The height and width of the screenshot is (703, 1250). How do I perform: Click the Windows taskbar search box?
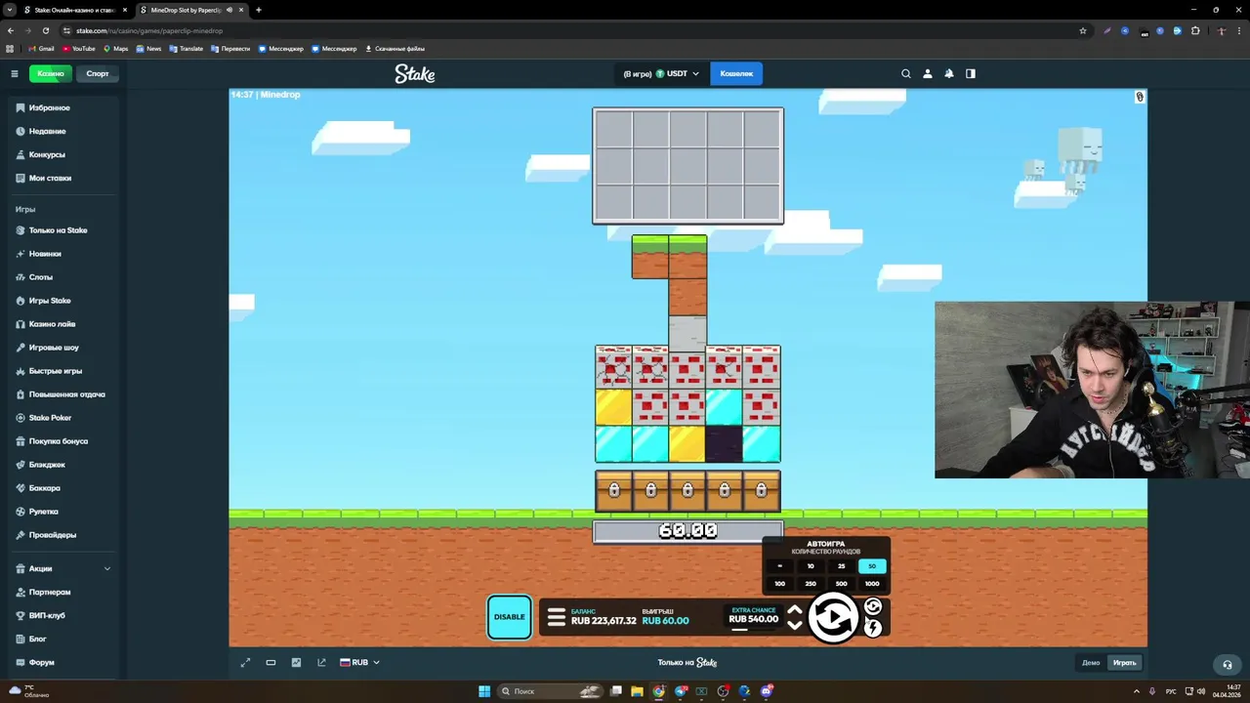pos(552,691)
